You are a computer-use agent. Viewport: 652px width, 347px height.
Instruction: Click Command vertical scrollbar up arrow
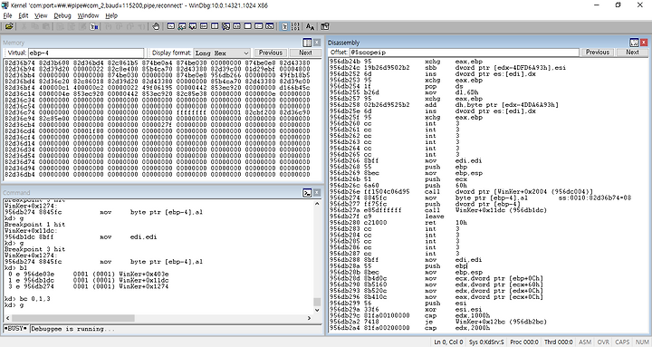tap(317, 204)
